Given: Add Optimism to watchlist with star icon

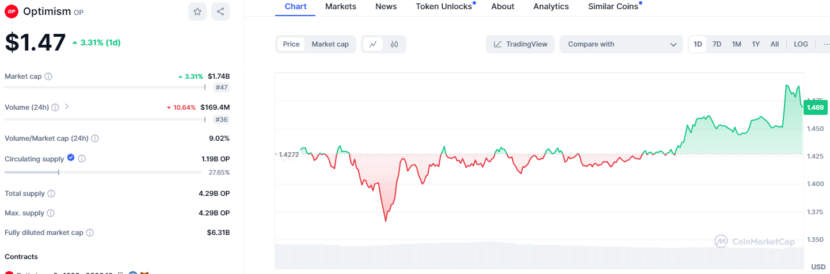Looking at the screenshot, I should point(197,11).
